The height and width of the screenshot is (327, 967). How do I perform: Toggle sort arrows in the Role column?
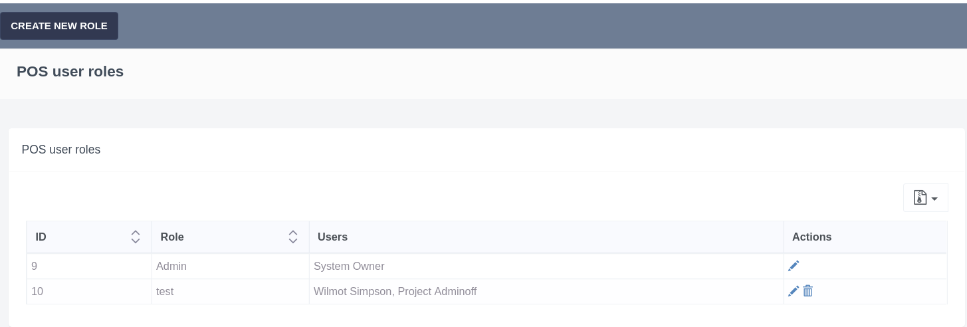[x=293, y=237]
